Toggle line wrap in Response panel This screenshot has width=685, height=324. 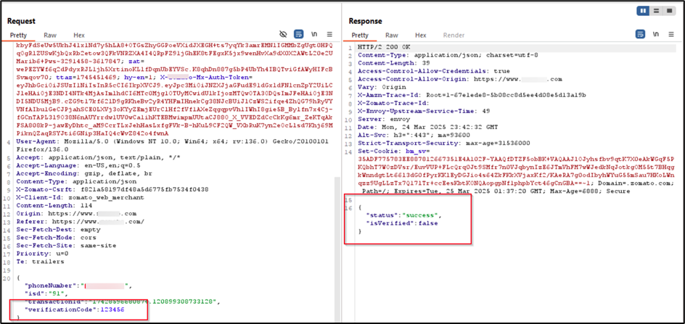[641, 34]
